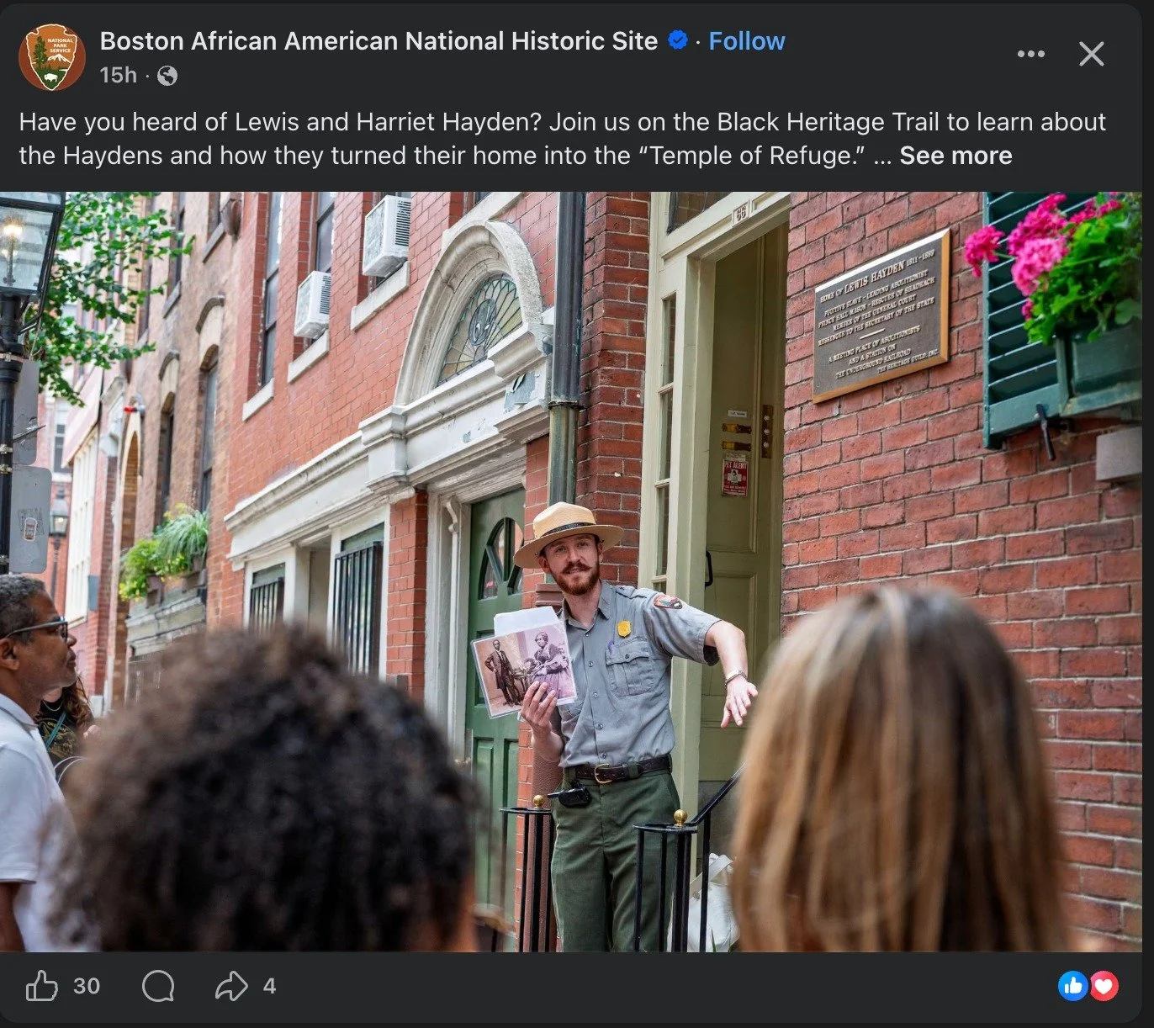Close the post with the X button
The height and width of the screenshot is (1028, 1154).
coord(1092,54)
